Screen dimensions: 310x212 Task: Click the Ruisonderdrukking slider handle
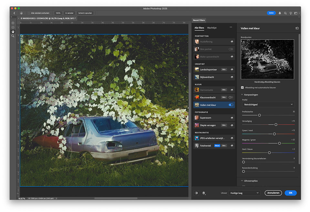point(243,171)
